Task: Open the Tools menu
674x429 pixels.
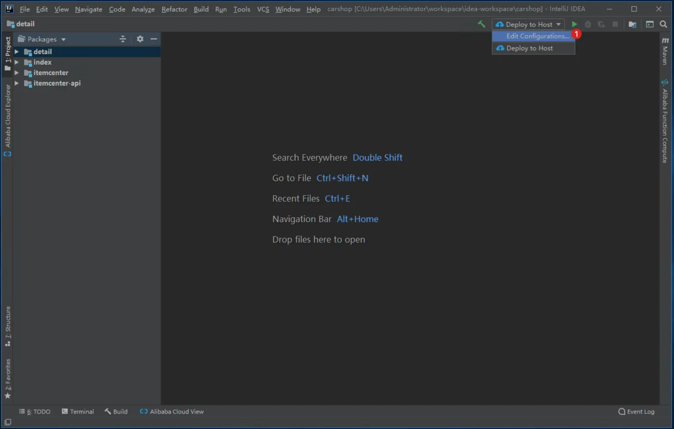Action: click(242, 9)
